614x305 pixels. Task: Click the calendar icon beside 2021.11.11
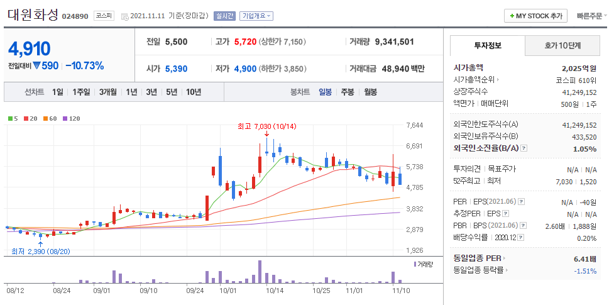pos(125,16)
